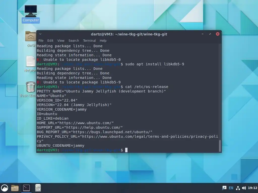Screen dimensions: 258x193
Task: Click the HOME_URL ubuntu.com line
Action: pyautogui.click(x=75, y=123)
